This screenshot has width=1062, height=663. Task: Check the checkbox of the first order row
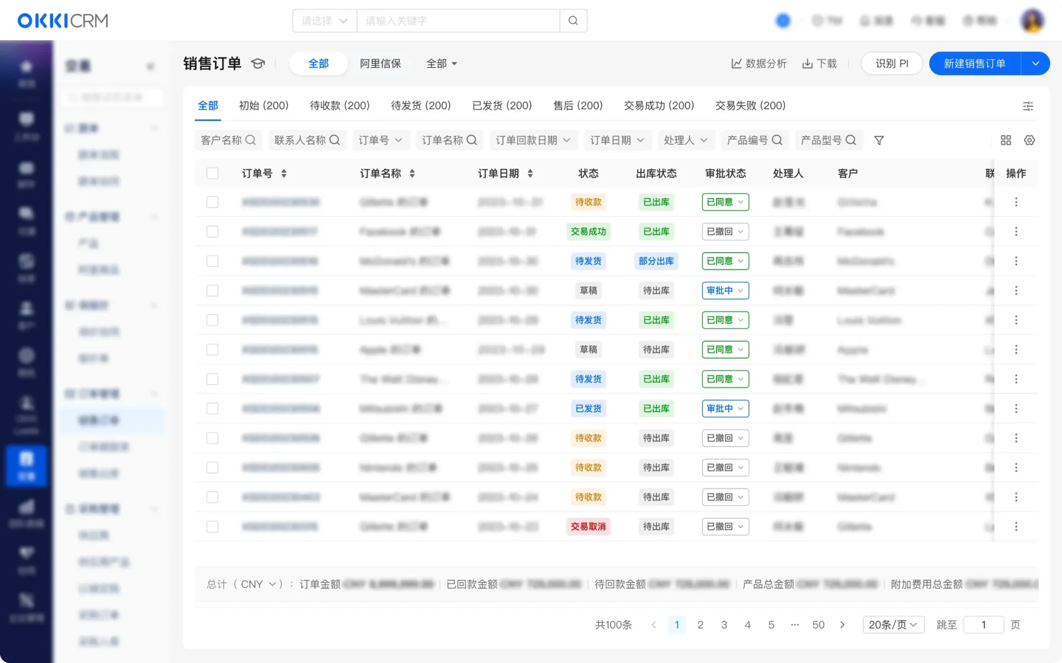212,202
